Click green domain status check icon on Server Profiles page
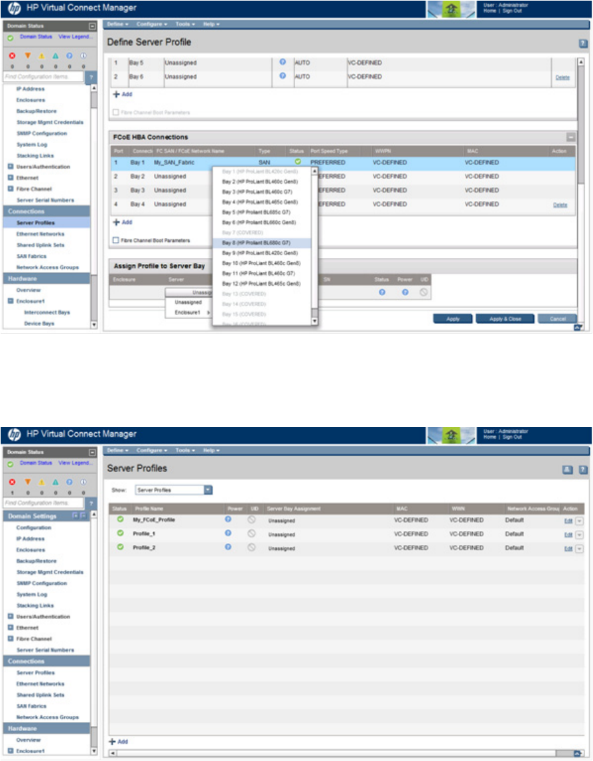This screenshot has width=593, height=761. [10, 464]
